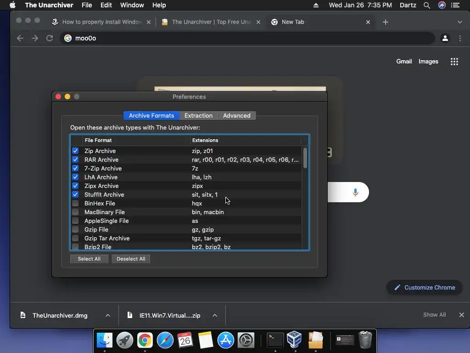
Task: Check the Gzip Tar Archive checkbox
Action: [x=75, y=238]
